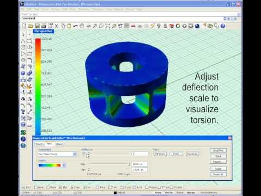Click the red car view icon
This screenshot has width=261, height=196.
point(133,26)
